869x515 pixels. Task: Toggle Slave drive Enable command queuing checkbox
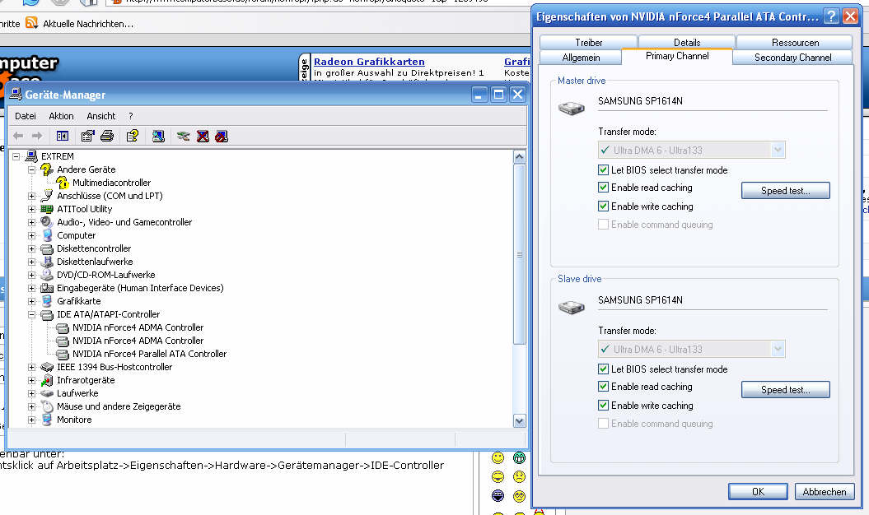point(603,423)
